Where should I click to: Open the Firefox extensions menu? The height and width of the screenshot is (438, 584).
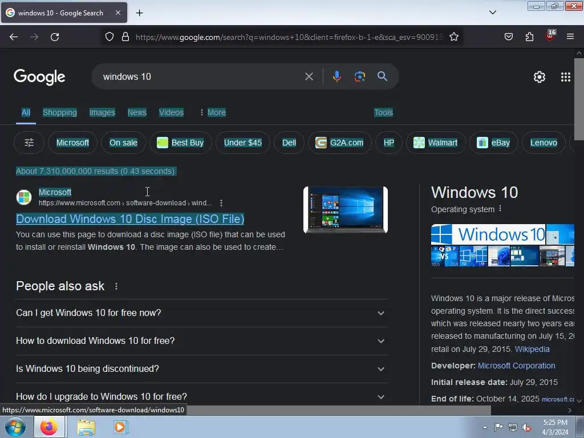pyautogui.click(x=529, y=37)
